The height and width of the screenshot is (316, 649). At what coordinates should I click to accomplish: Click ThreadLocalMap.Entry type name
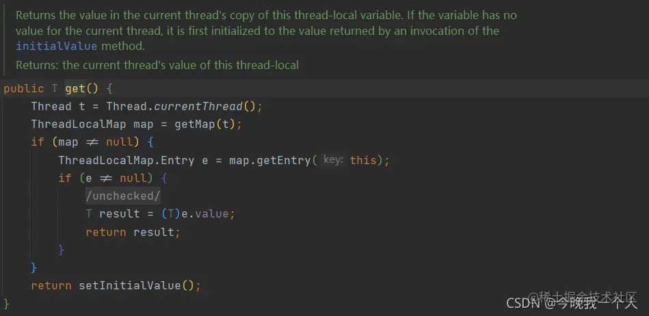[127, 160]
